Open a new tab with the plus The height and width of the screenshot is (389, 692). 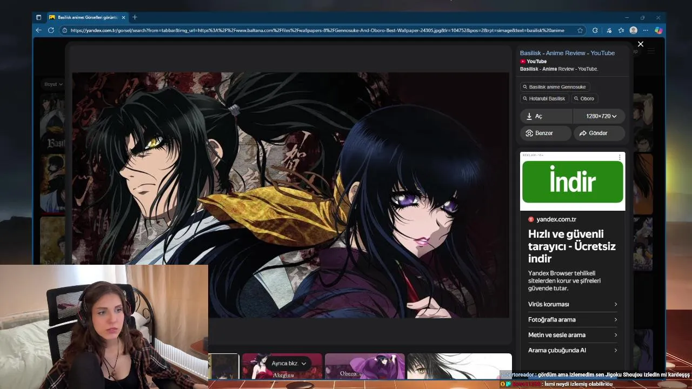click(x=135, y=17)
